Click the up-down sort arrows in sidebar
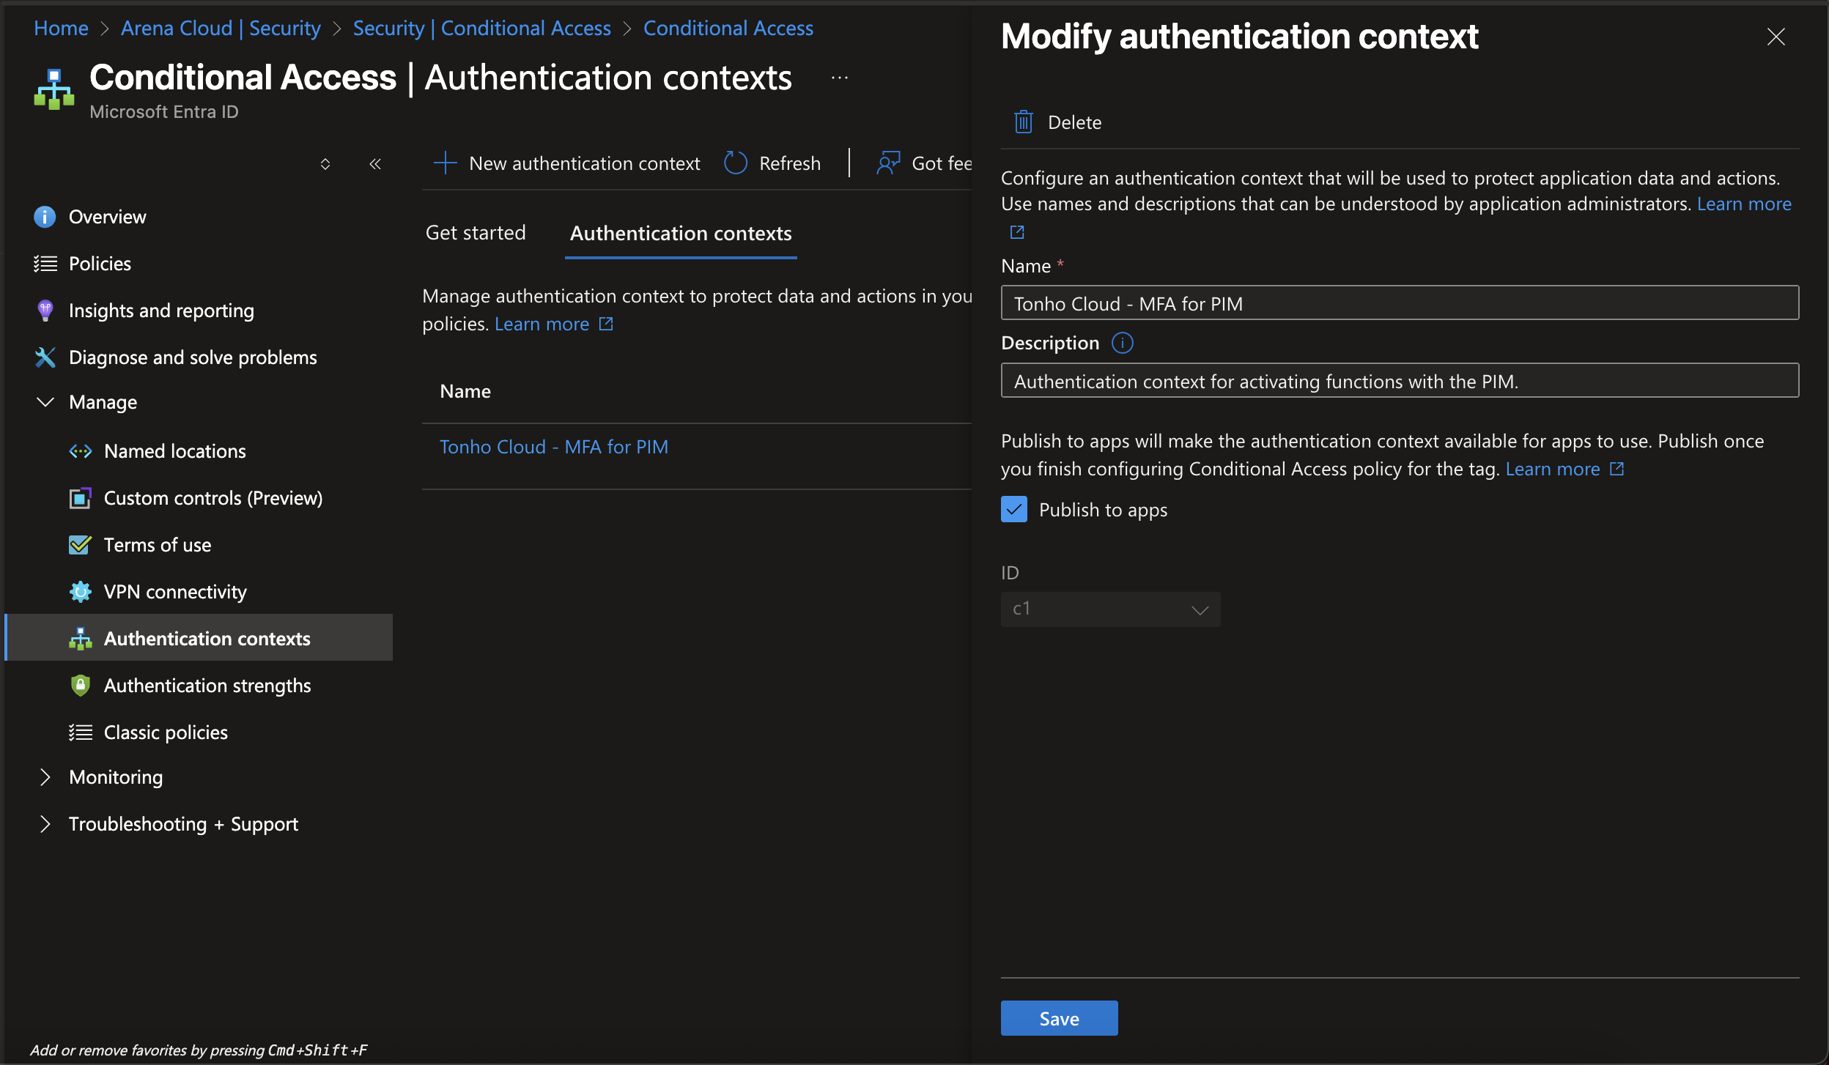Image resolution: width=1829 pixels, height=1065 pixels. (325, 163)
